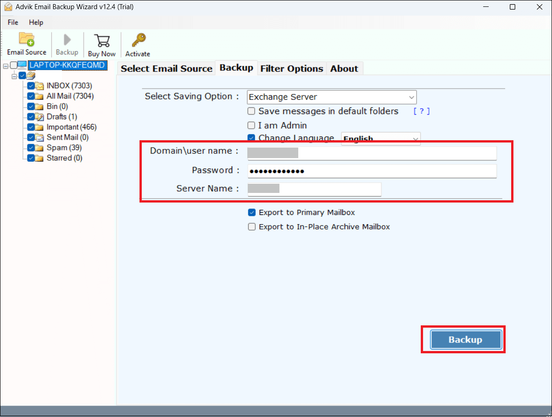Open the English language dropdown
The image size is (552, 417).
click(x=380, y=139)
